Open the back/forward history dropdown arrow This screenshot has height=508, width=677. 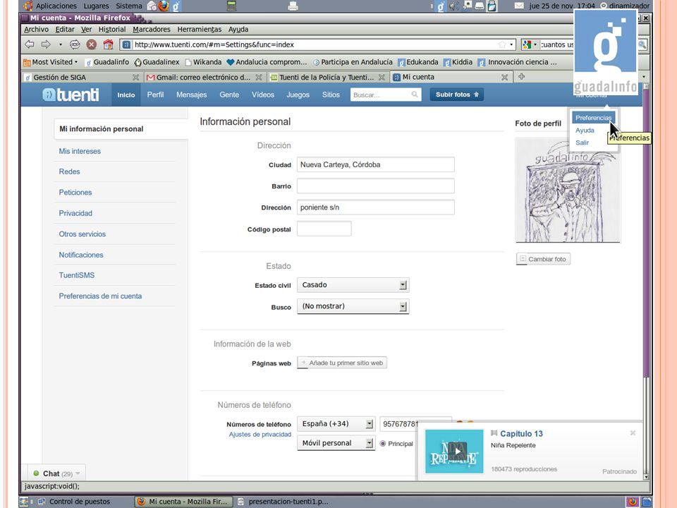point(61,44)
